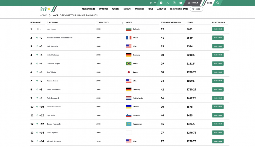The width and height of the screenshot is (255, 147).
Task: Open the Tournaments menu
Action: click(x=88, y=9)
